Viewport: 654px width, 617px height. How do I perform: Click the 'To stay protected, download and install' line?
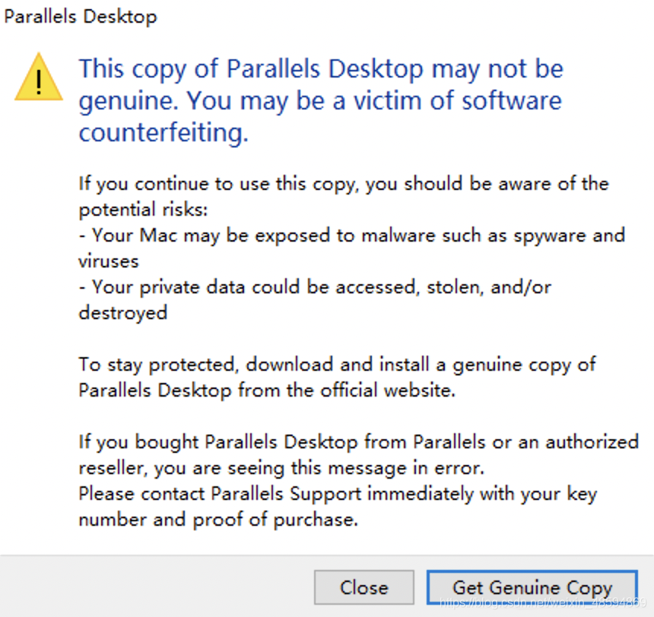click(337, 365)
